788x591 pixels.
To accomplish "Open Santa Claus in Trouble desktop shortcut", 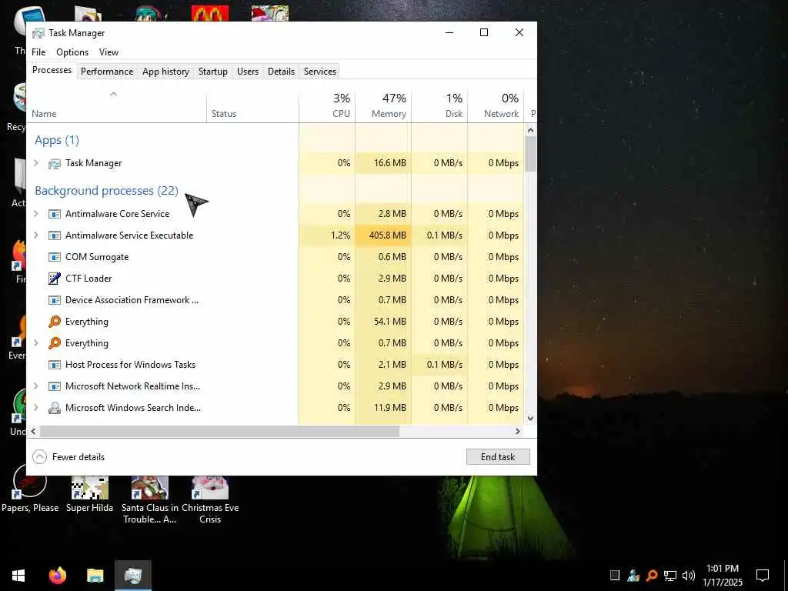I will pyautogui.click(x=150, y=500).
